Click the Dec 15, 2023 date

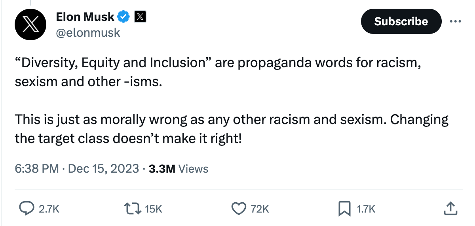(103, 169)
